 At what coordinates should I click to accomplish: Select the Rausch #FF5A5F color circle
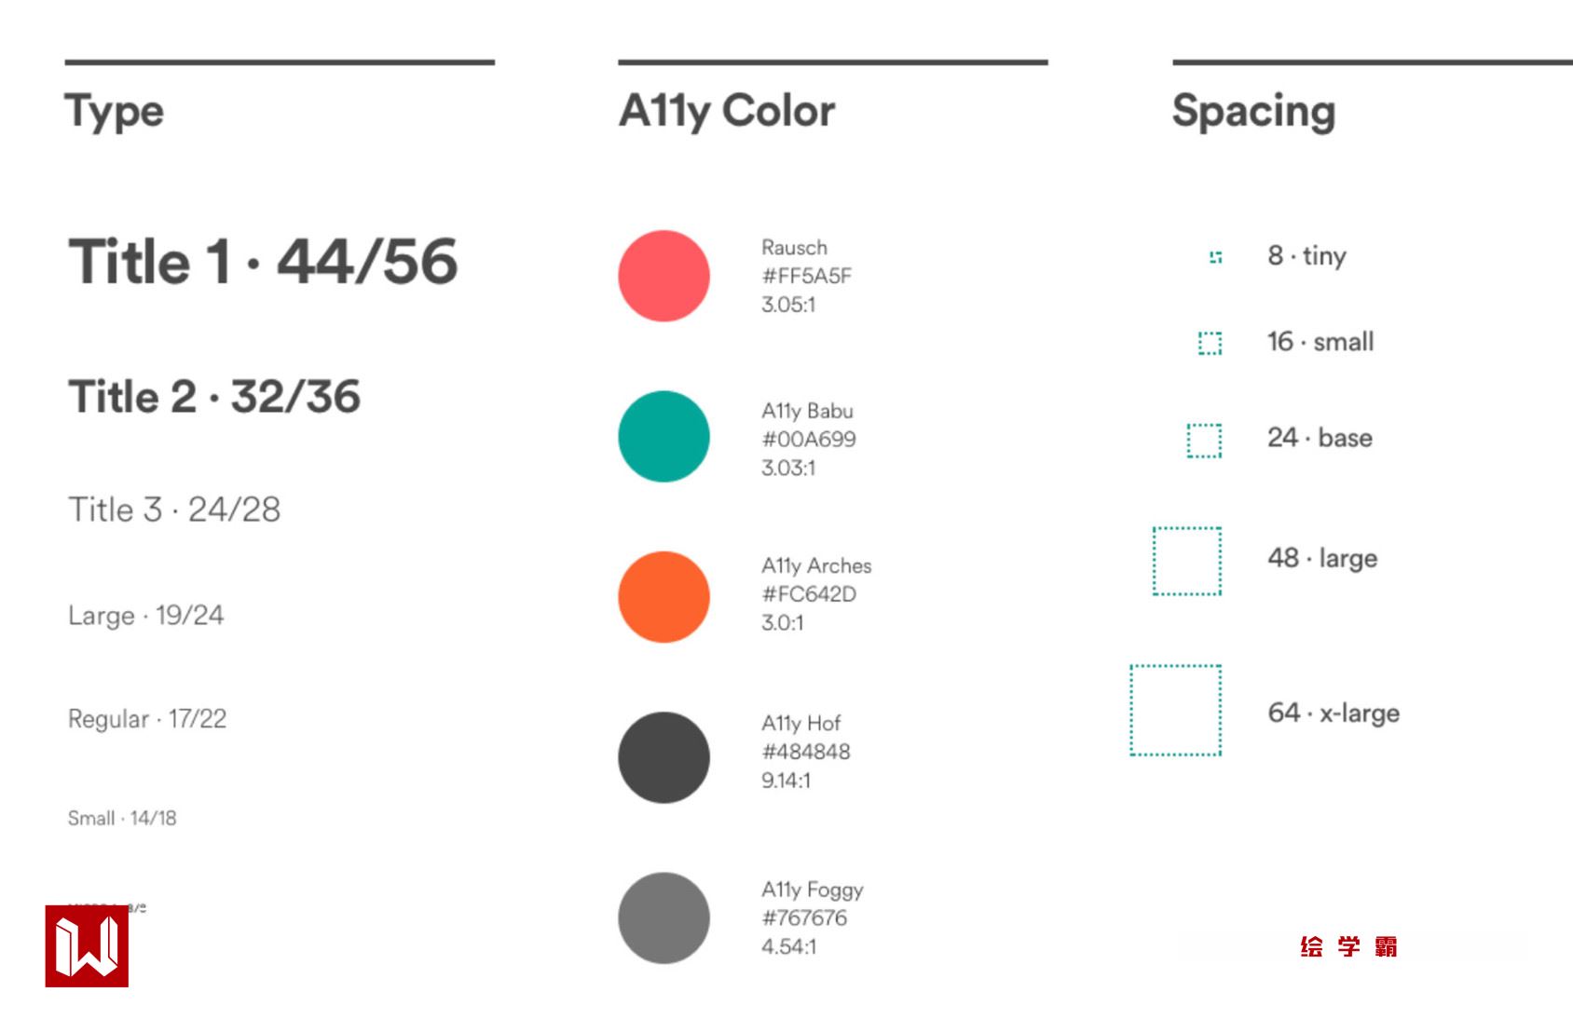[663, 276]
